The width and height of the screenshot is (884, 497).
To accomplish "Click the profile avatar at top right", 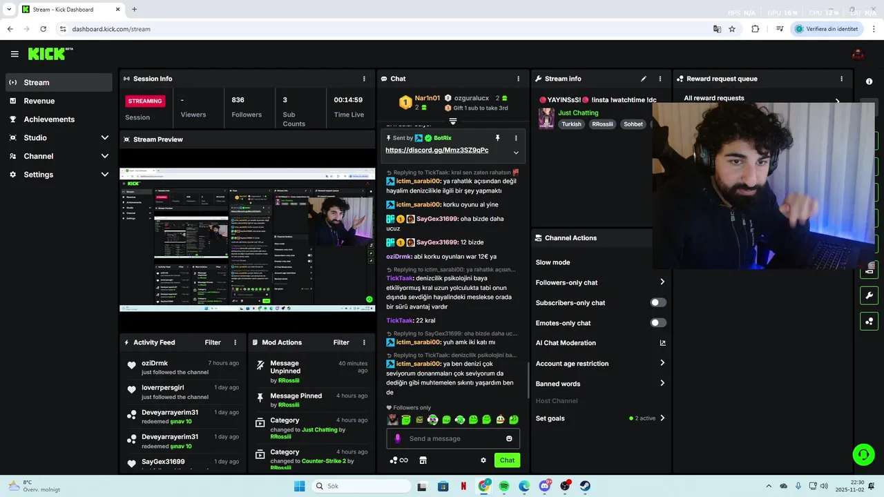I will point(858,54).
